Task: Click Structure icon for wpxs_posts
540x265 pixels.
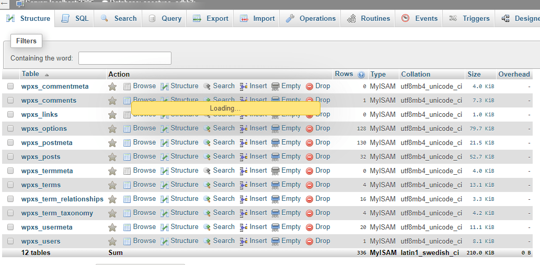Action: point(165,157)
